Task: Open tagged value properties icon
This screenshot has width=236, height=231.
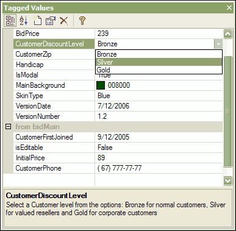Action: pos(51,21)
